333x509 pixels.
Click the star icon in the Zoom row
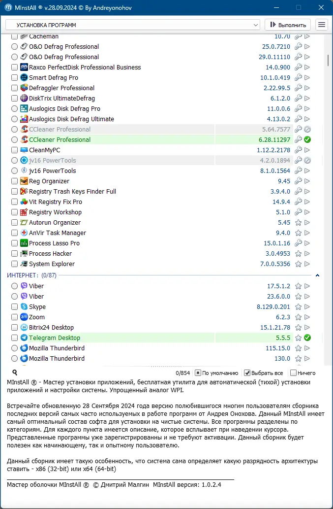pos(299,317)
